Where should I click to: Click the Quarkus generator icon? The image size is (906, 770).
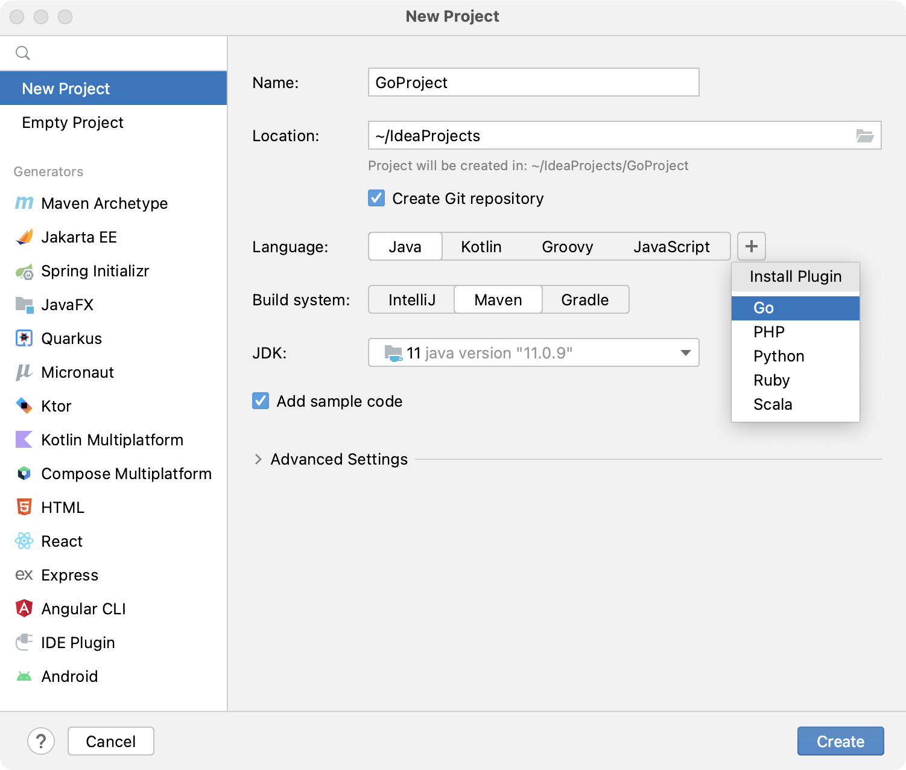(24, 339)
